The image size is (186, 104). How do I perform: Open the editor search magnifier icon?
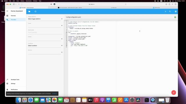pyautogui.click(x=170, y=12)
